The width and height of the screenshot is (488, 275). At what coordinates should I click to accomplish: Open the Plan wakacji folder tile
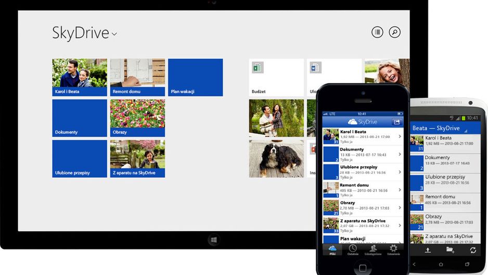[x=196, y=78]
